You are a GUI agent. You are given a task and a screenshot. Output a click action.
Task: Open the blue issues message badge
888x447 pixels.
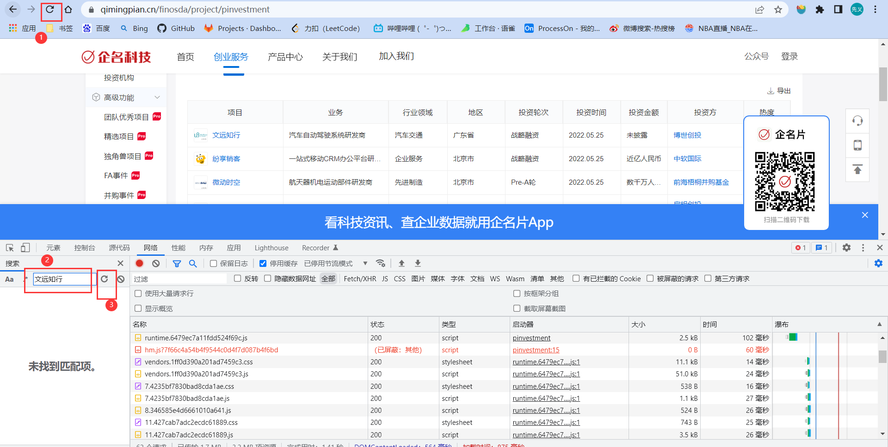822,248
